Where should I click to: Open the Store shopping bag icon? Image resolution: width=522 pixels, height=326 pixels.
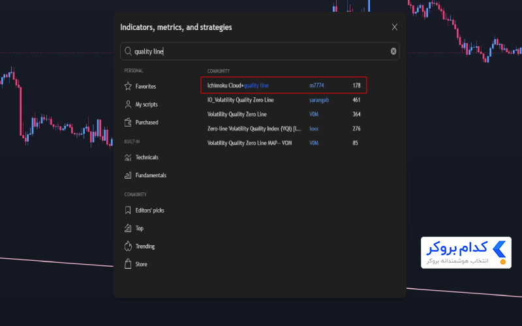pyautogui.click(x=128, y=264)
